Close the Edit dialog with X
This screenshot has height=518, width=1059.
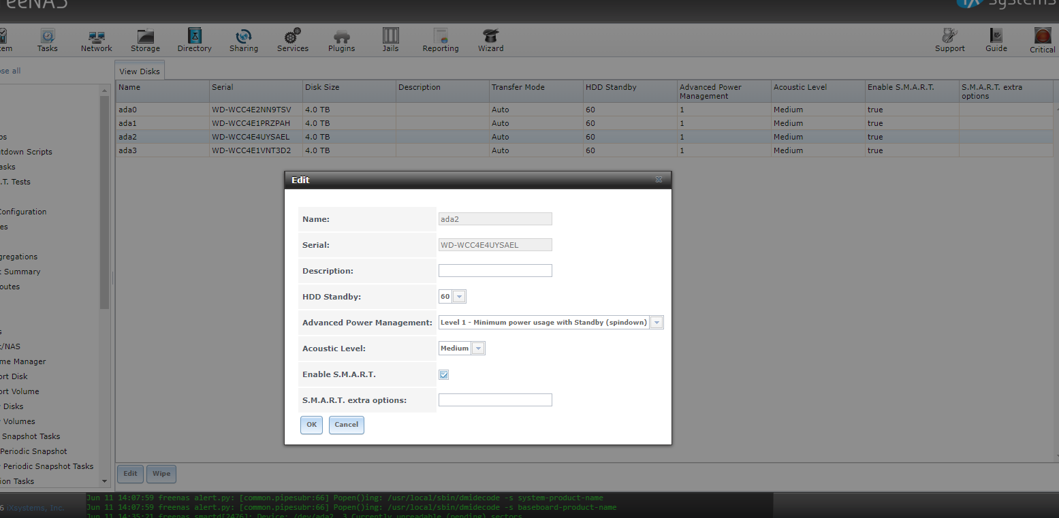[659, 180]
